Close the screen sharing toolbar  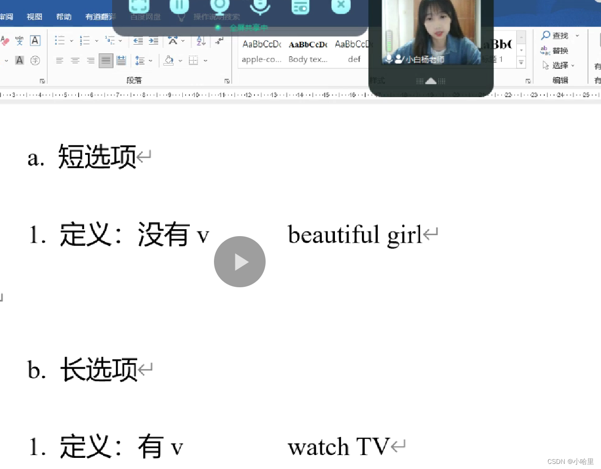341,6
